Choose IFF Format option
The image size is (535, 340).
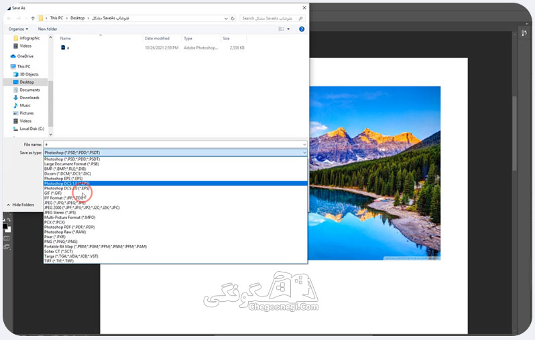(x=176, y=198)
